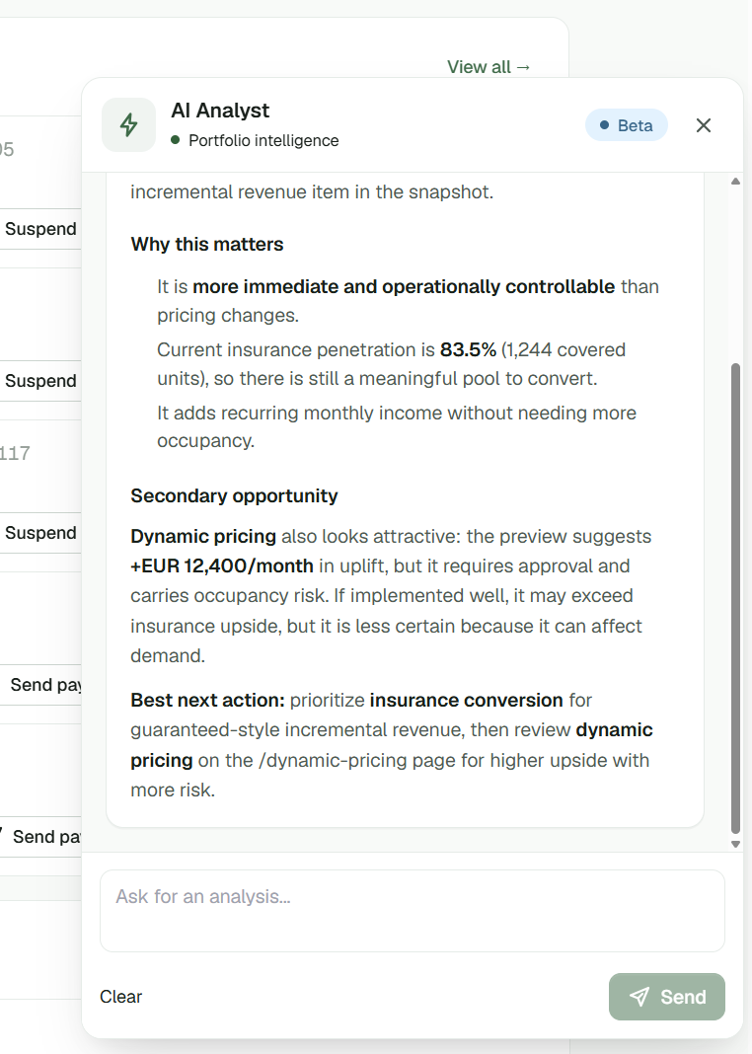The image size is (752, 1054).
Task: Click the AI Analyst lightning bolt icon
Action: tap(128, 125)
